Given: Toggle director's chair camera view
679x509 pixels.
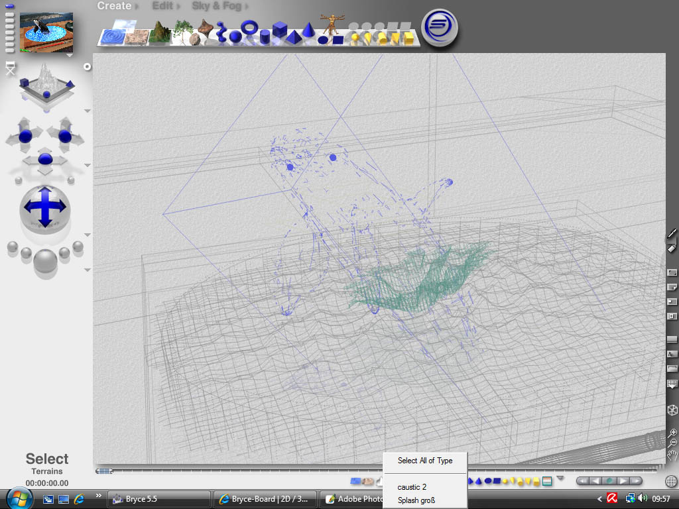Looking at the screenshot, I should (x=11, y=68).
